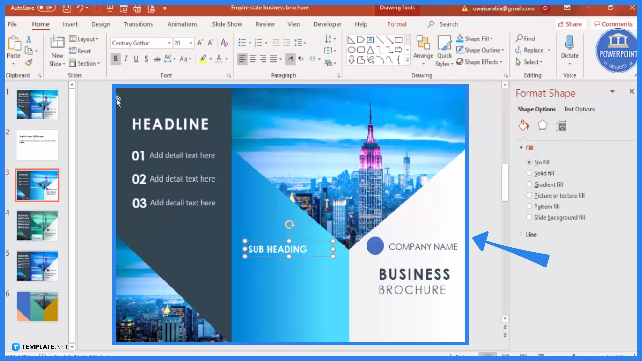This screenshot has height=361, width=642.
Task: Enable Gradient fill option
Action: [x=529, y=184]
